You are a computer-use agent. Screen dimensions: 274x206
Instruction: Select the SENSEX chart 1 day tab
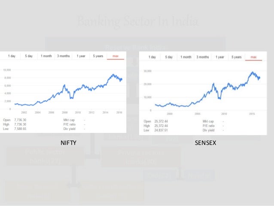pos(152,57)
